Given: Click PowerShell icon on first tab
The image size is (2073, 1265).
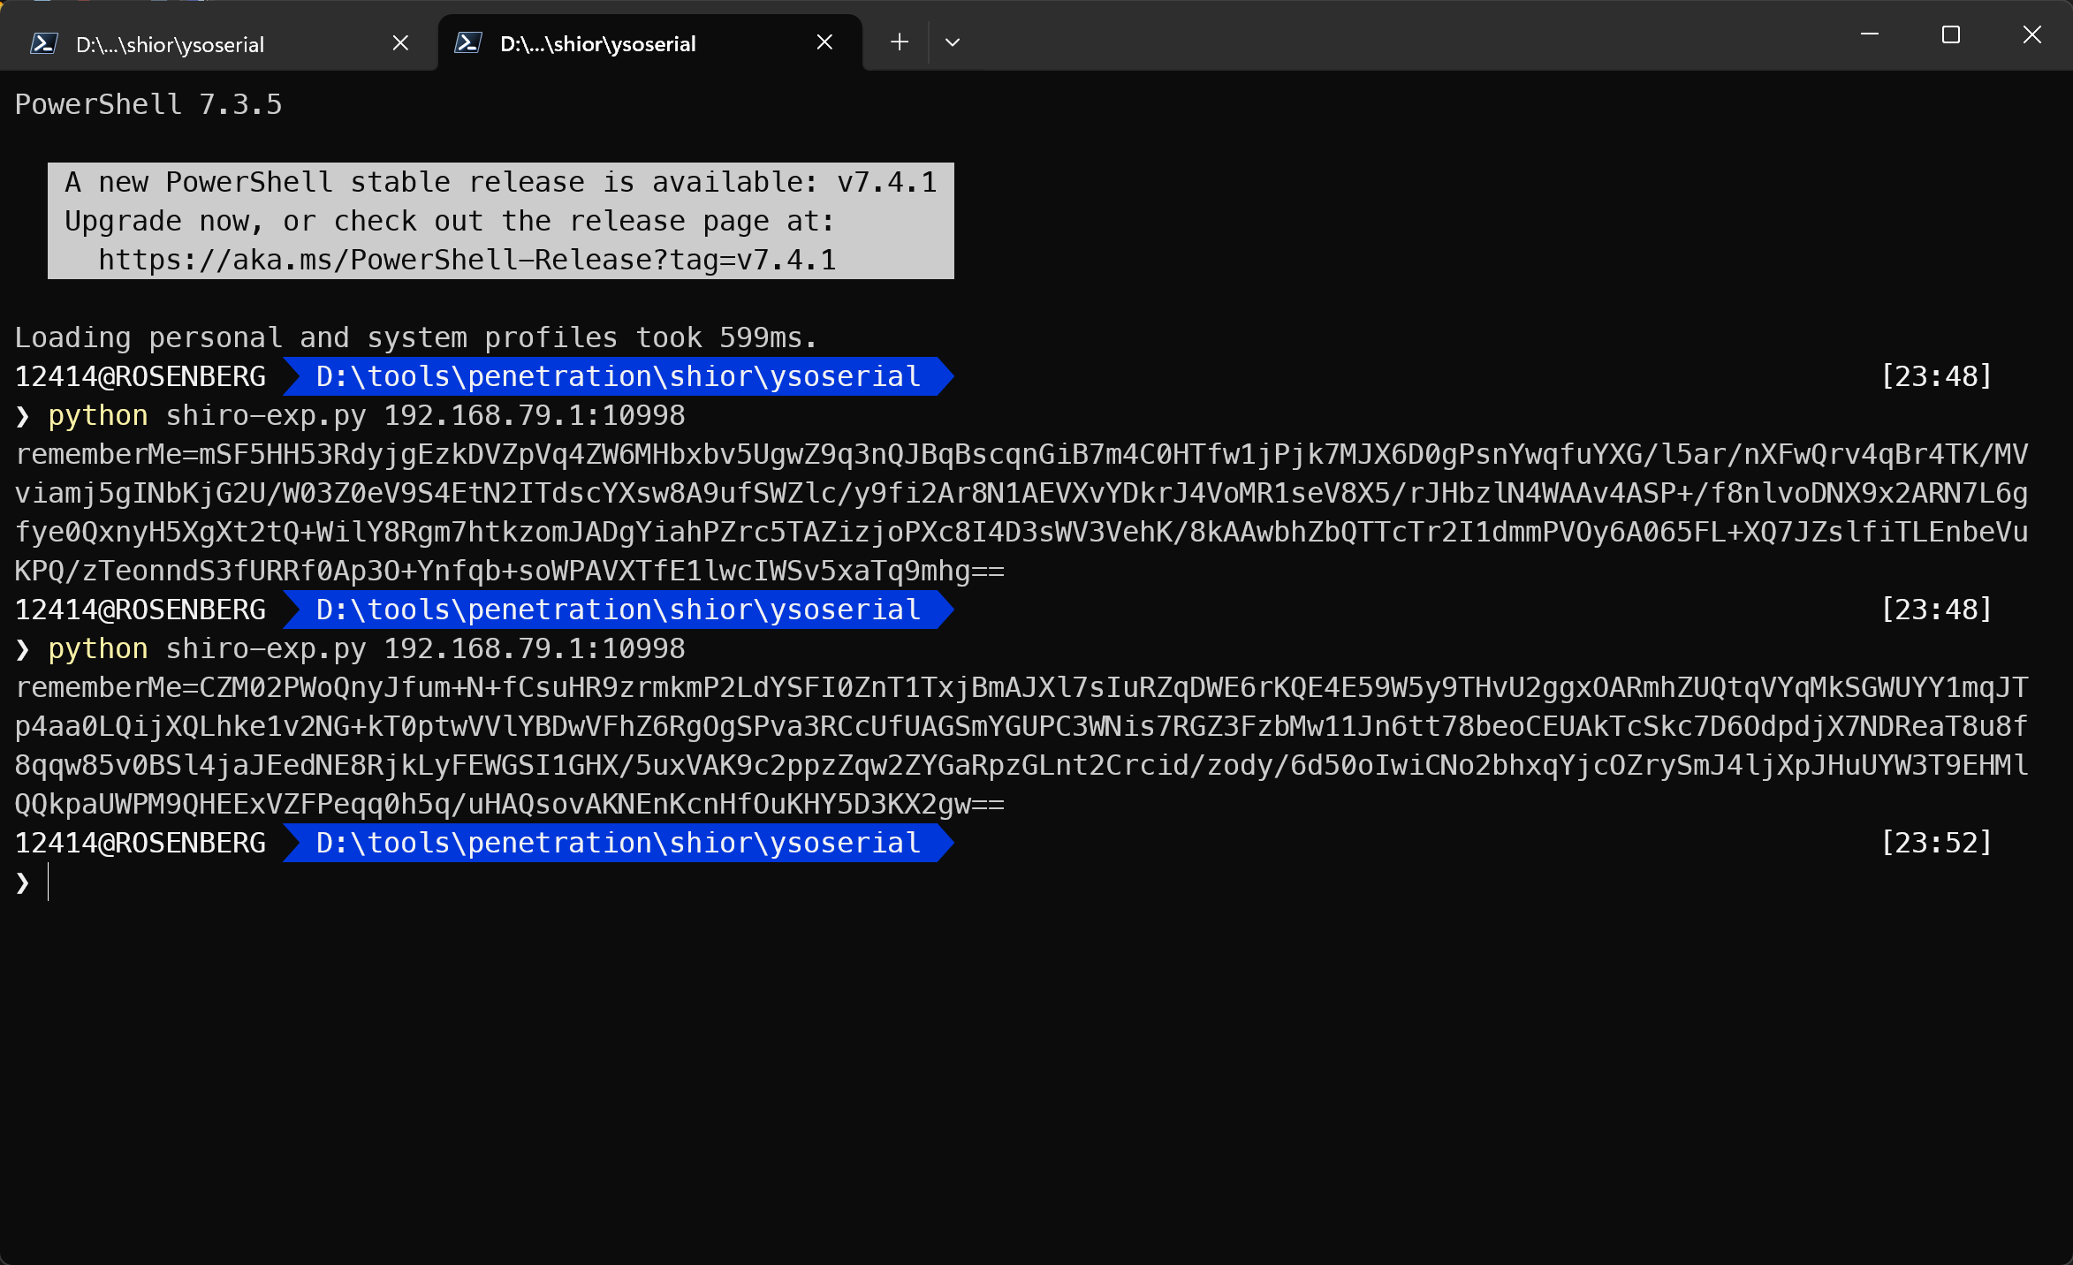Looking at the screenshot, I should 44,43.
